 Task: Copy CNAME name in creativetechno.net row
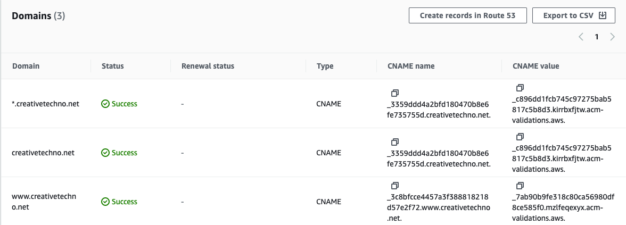click(x=394, y=142)
